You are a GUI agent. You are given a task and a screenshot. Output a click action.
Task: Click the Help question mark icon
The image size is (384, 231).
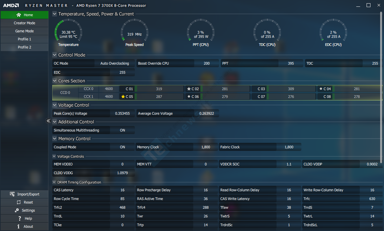pos(20,218)
